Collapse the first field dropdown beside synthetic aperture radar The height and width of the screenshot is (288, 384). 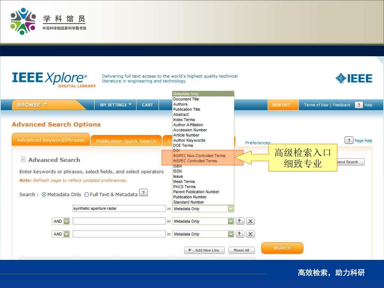tap(231, 208)
